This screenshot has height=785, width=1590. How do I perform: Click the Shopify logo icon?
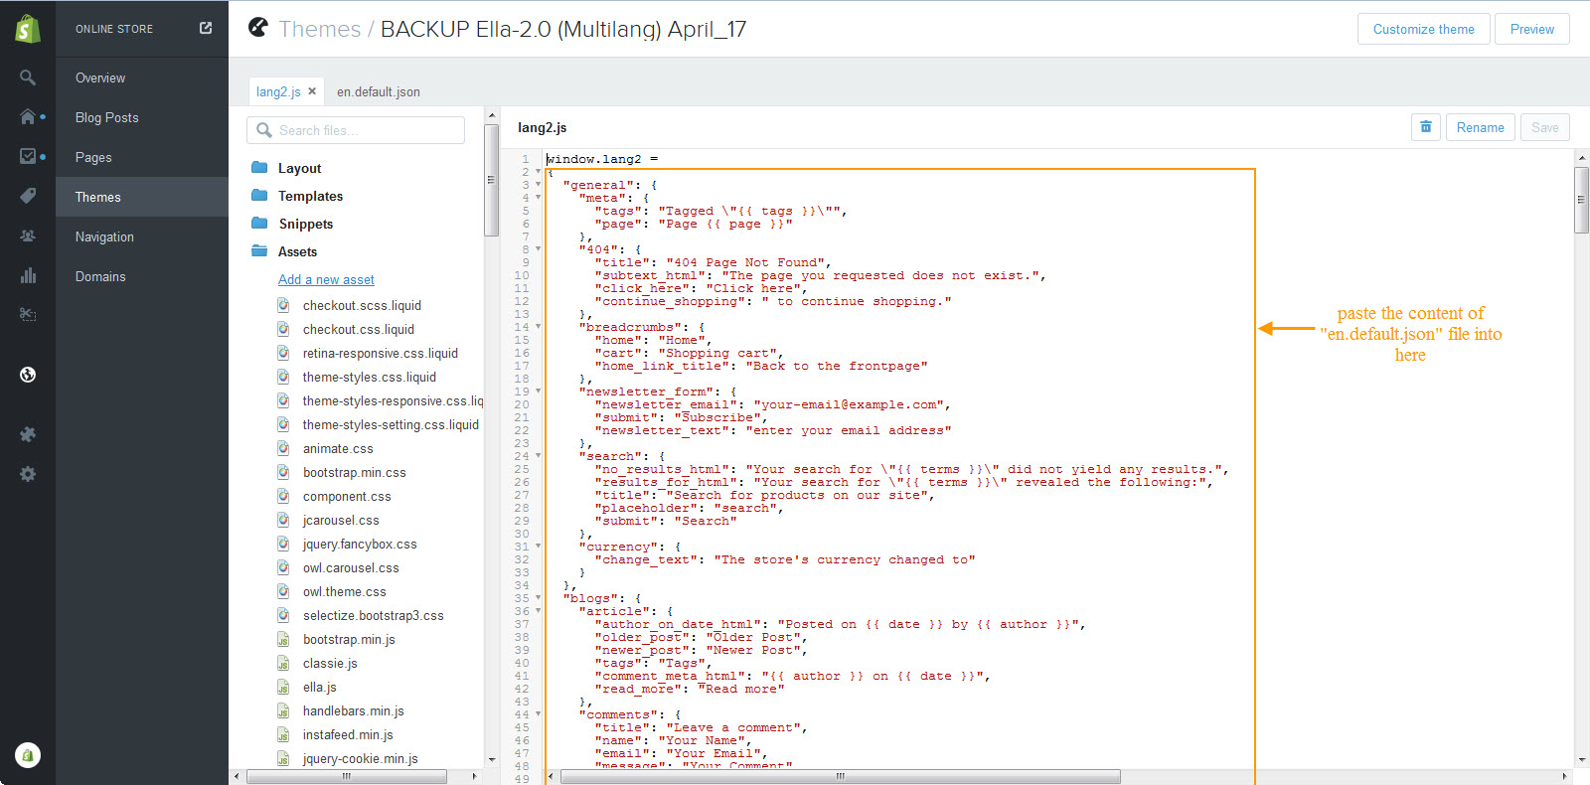(x=28, y=29)
